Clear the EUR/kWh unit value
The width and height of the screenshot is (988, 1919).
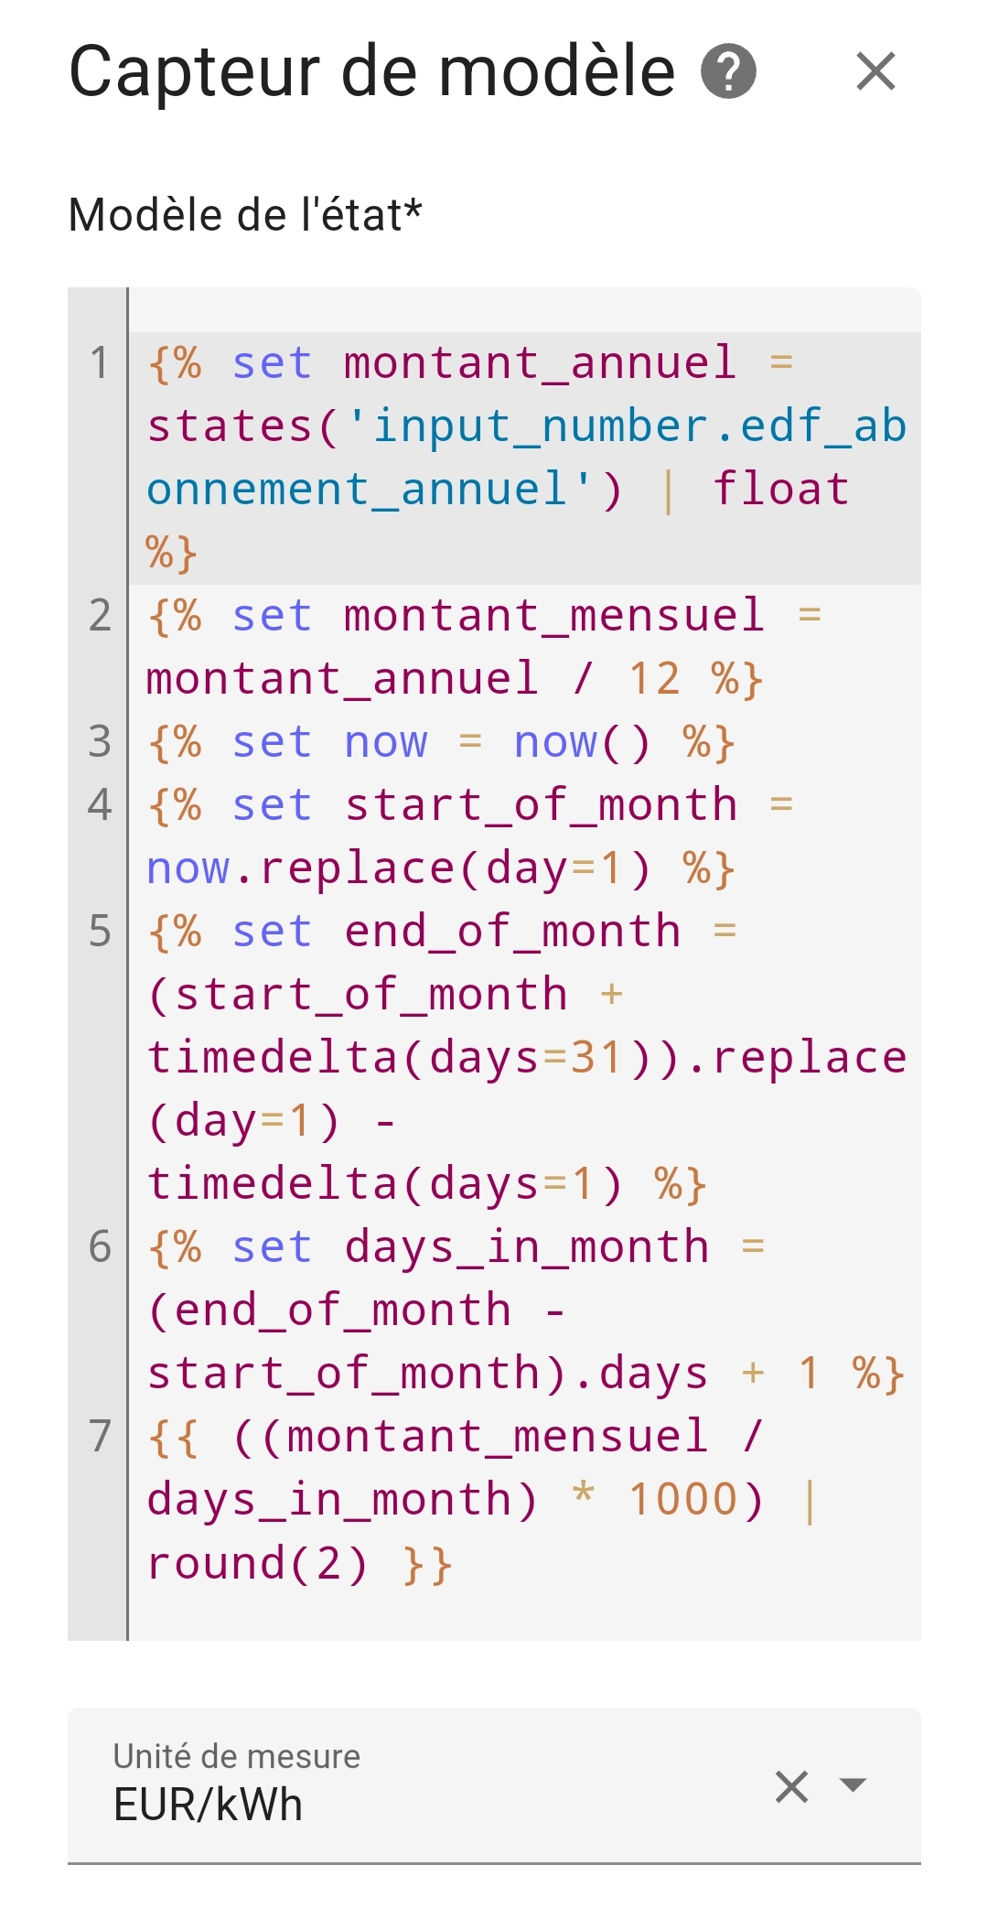[791, 1785]
